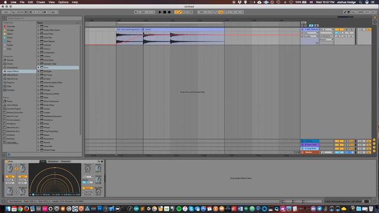Toggle the computer MIDI keyboard icon
379x213 pixels.
[349, 12]
